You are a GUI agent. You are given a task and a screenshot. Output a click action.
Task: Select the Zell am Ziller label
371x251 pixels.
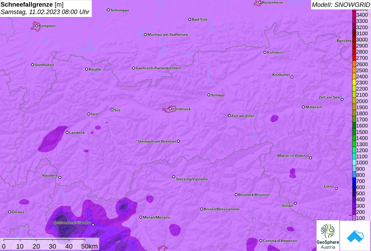pos(243,116)
